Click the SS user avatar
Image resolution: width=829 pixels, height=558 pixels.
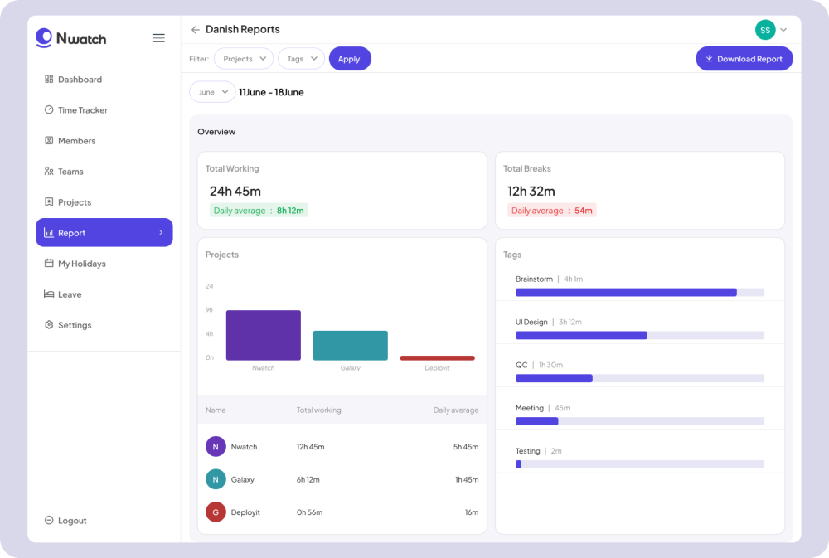[x=765, y=30]
